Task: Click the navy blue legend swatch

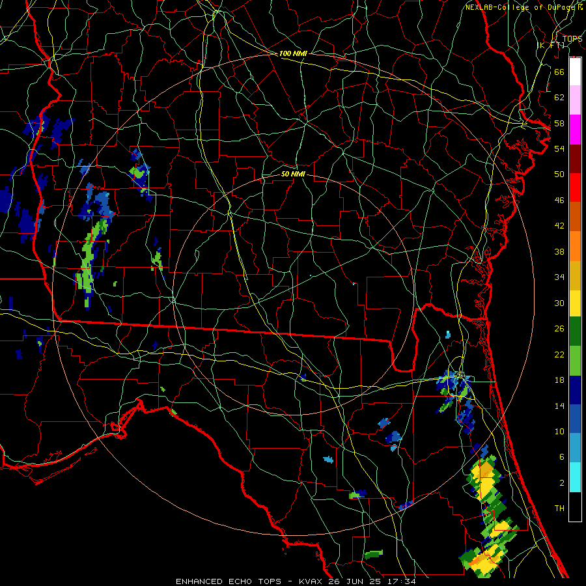Action: pyautogui.click(x=575, y=390)
